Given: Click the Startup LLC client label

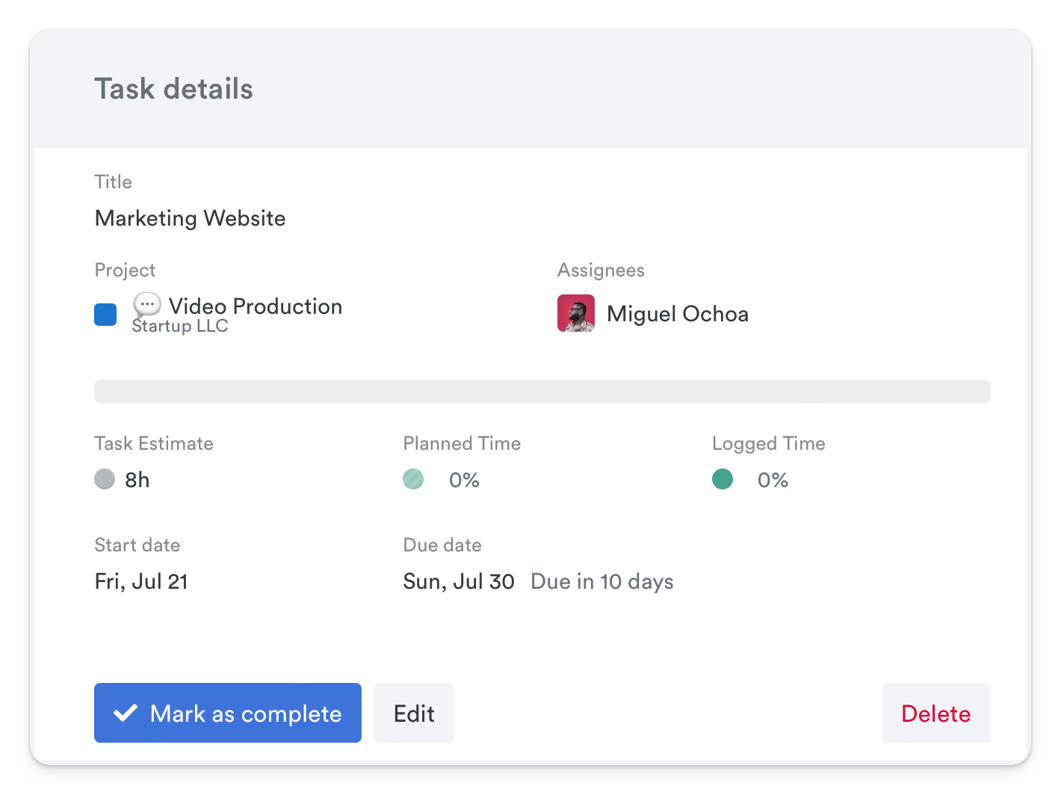Looking at the screenshot, I should 180,327.
